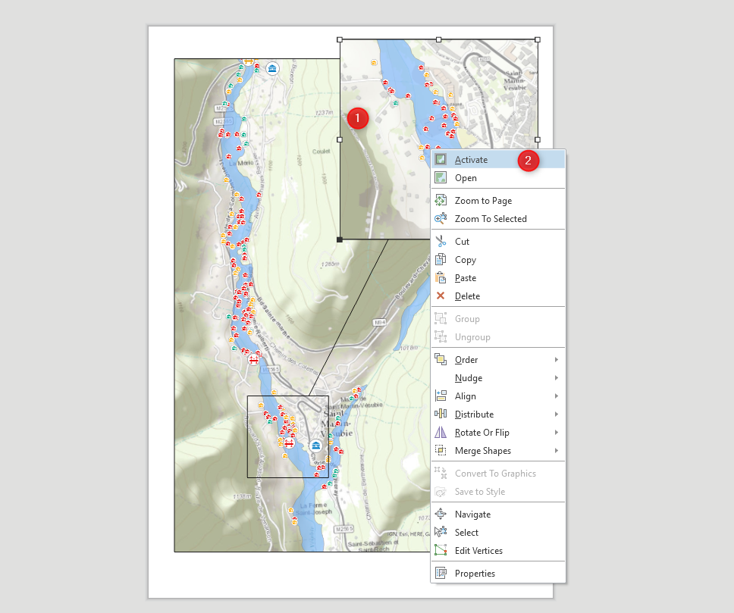Screen dimensions: 734x613
Task: Click the Navigate arrows icon
Action: pyautogui.click(x=441, y=514)
